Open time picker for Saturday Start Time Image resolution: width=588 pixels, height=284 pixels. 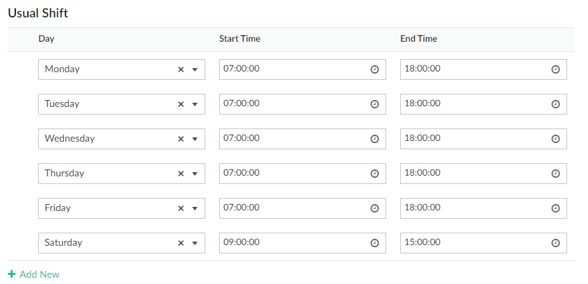pyautogui.click(x=374, y=243)
